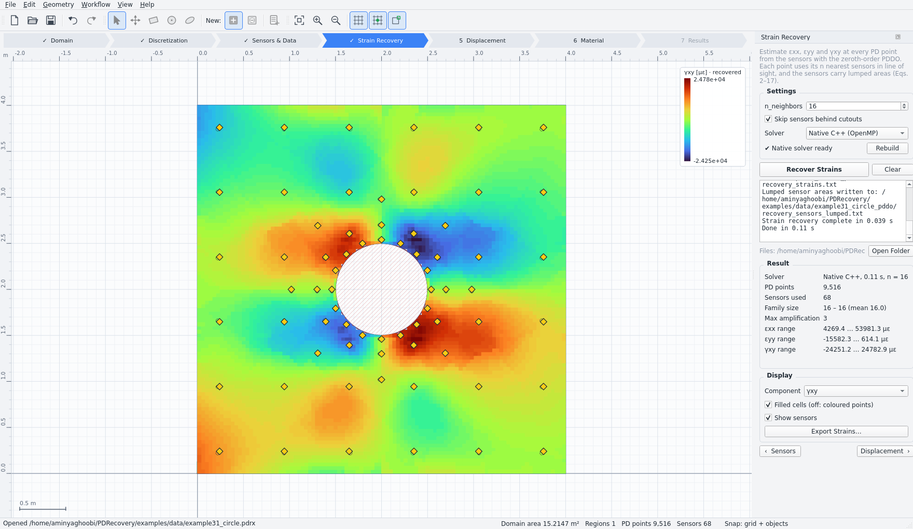Click the hatched circular cutout region
This screenshot has width=913, height=529.
coord(381,289)
